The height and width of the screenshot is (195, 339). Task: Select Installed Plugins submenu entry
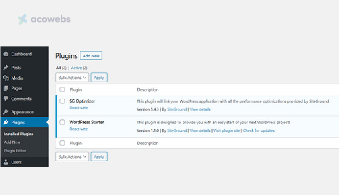(19, 134)
